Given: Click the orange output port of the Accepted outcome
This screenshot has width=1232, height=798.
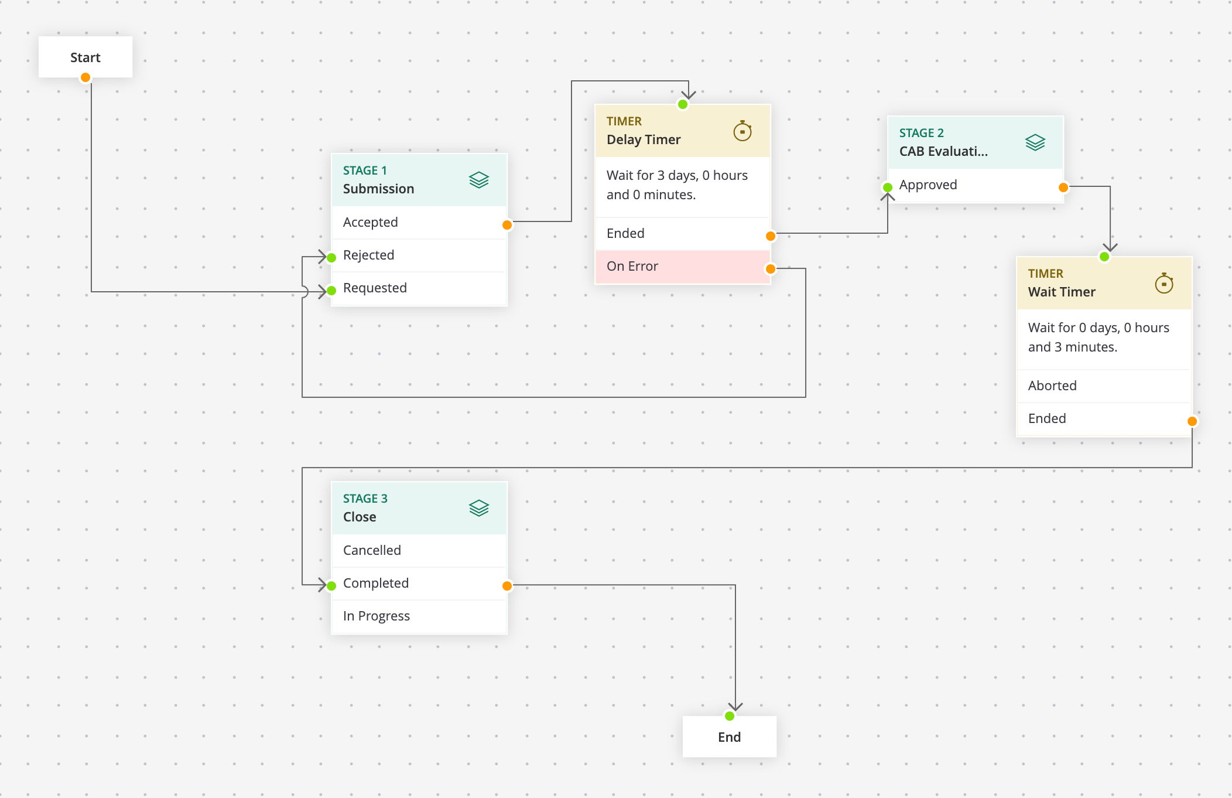Looking at the screenshot, I should tap(507, 223).
